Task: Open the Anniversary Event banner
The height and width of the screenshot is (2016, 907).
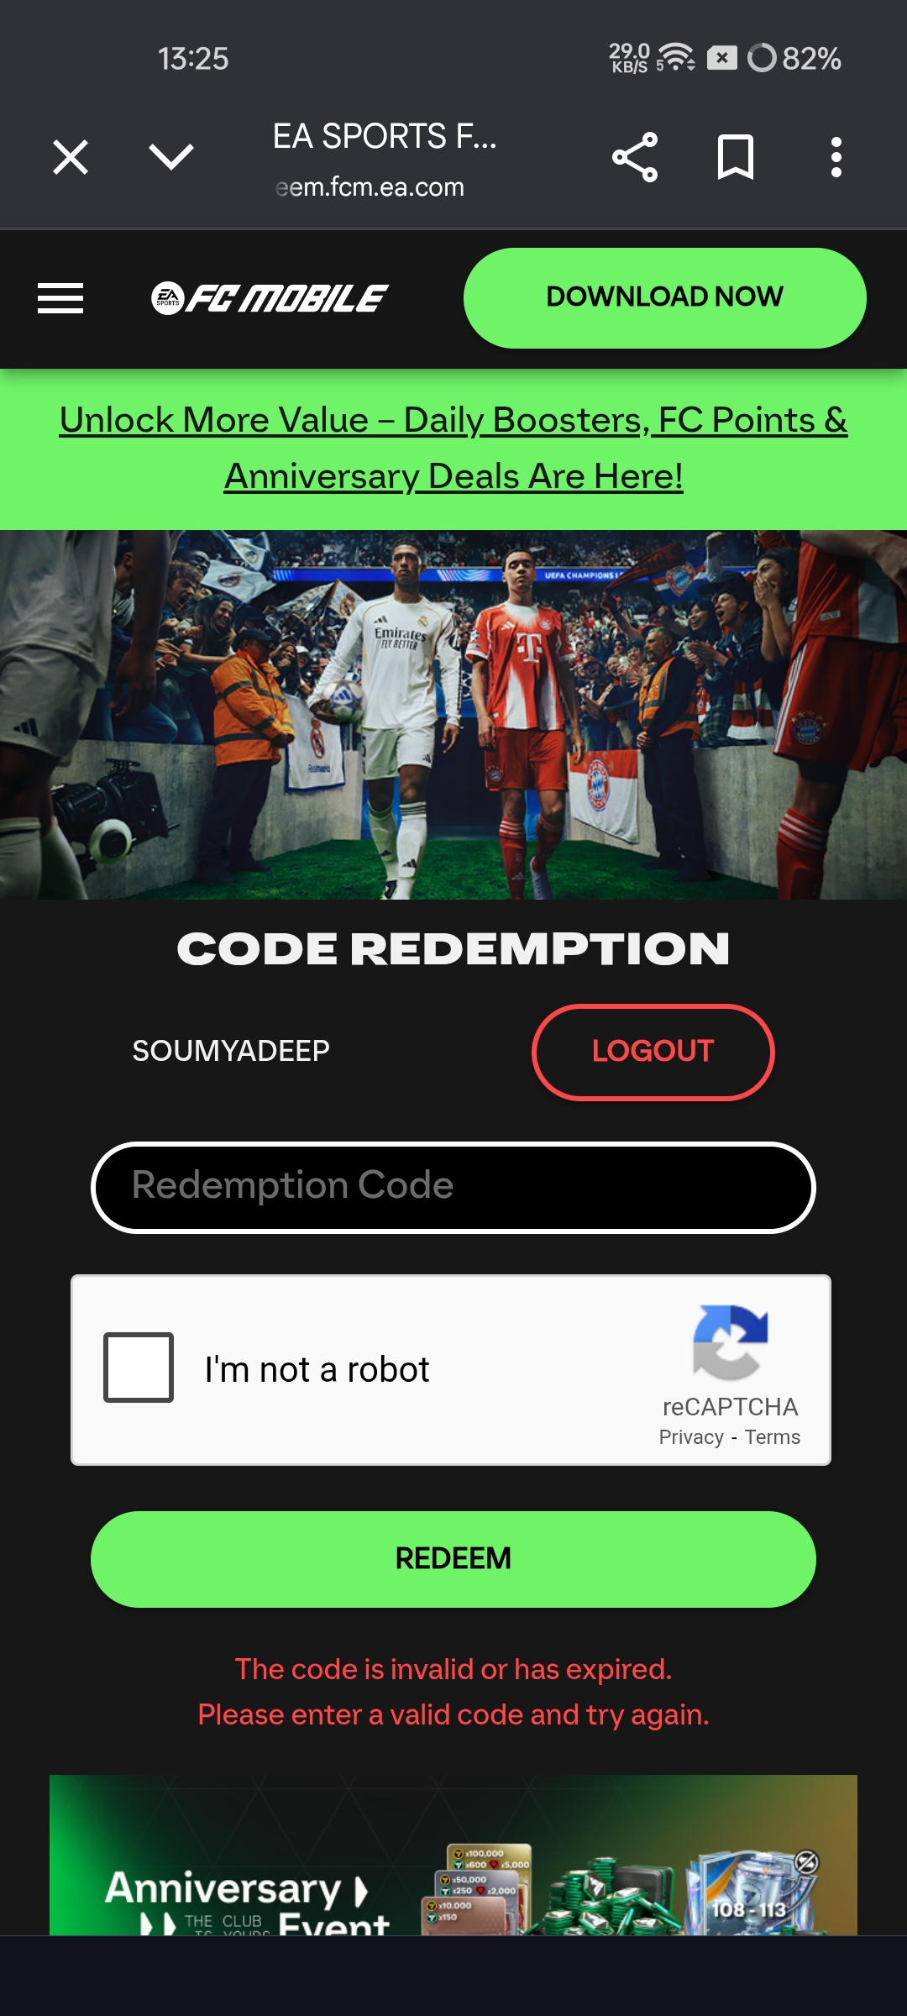Action: tap(453, 1855)
